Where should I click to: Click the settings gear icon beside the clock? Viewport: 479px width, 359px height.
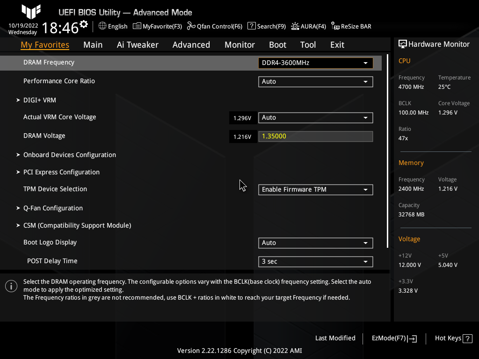coord(84,24)
